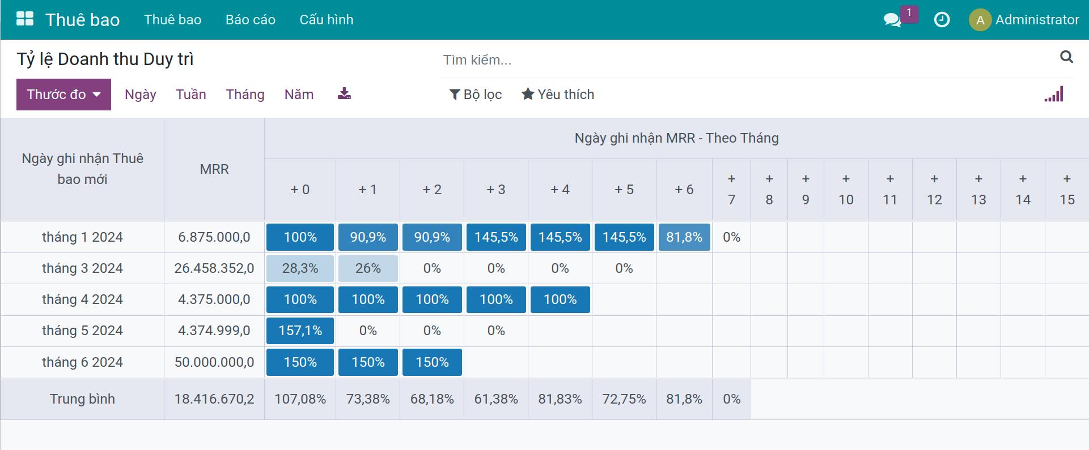Open the apps grid home menu
This screenshot has width=1089, height=450.
[25, 19]
